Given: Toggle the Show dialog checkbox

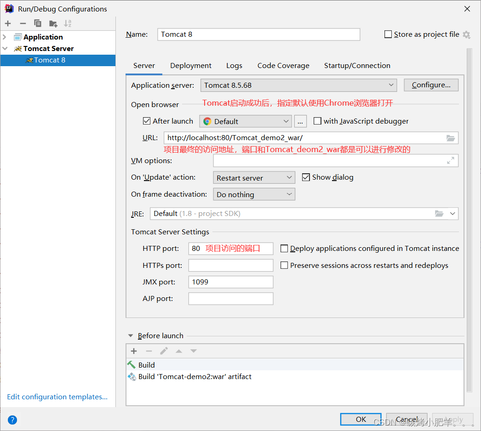Looking at the screenshot, I should point(306,177).
